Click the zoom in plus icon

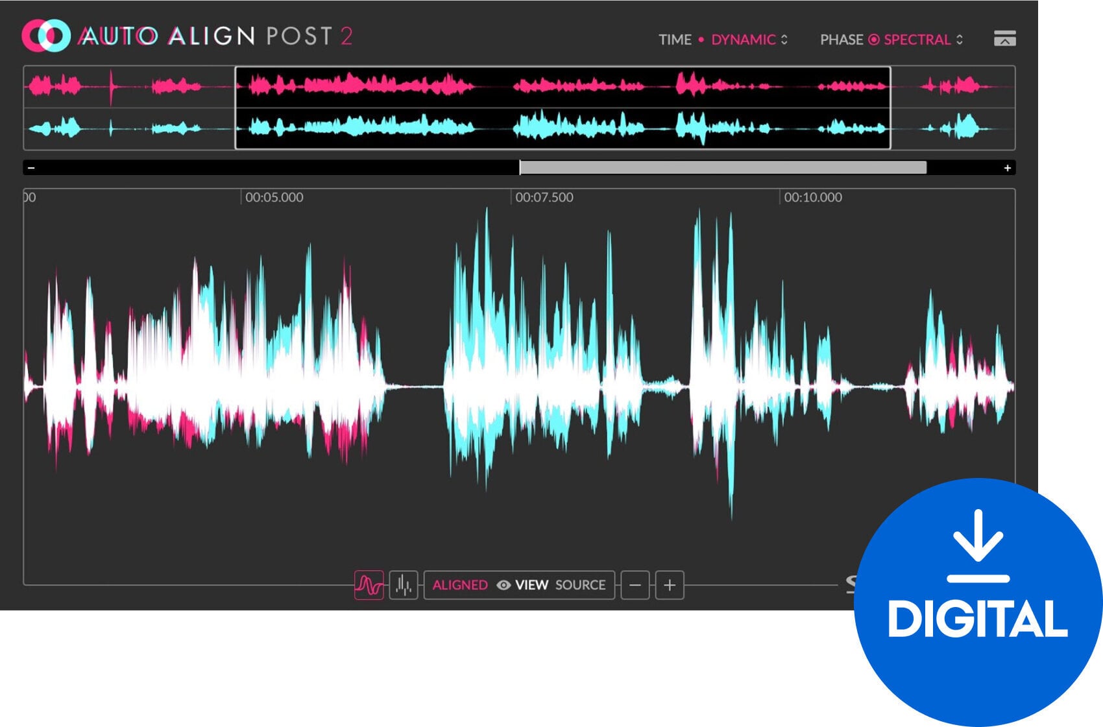click(668, 585)
